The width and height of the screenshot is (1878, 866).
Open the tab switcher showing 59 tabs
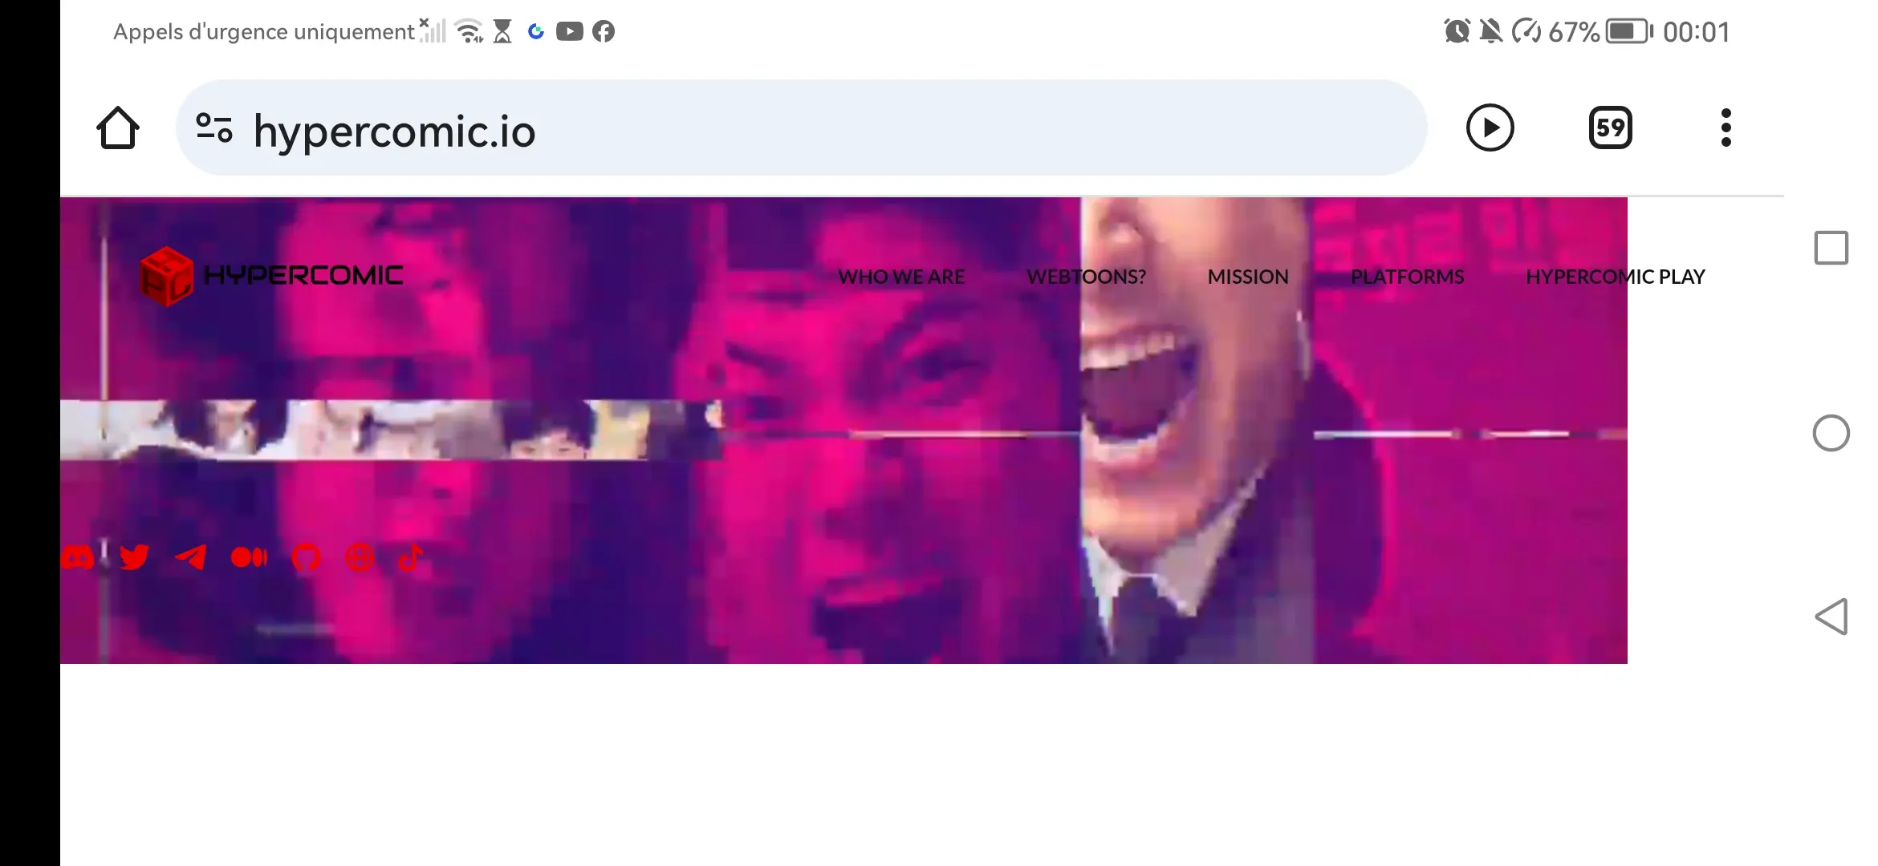pos(1610,128)
